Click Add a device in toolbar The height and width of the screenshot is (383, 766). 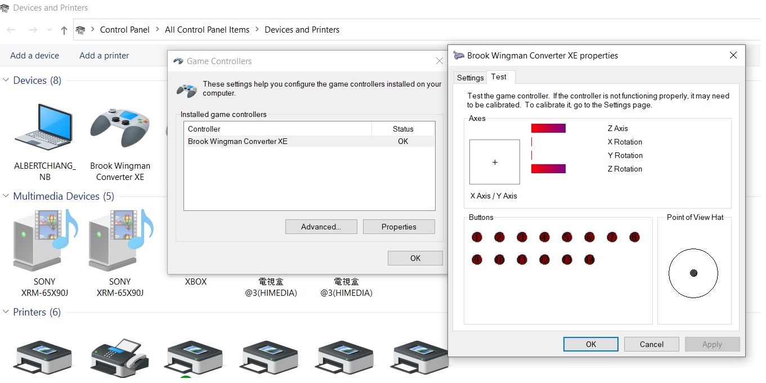point(34,56)
